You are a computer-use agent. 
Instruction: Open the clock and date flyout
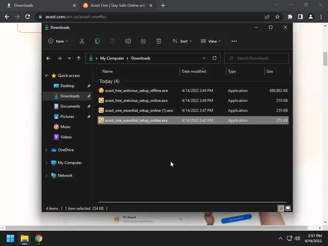[313, 238]
